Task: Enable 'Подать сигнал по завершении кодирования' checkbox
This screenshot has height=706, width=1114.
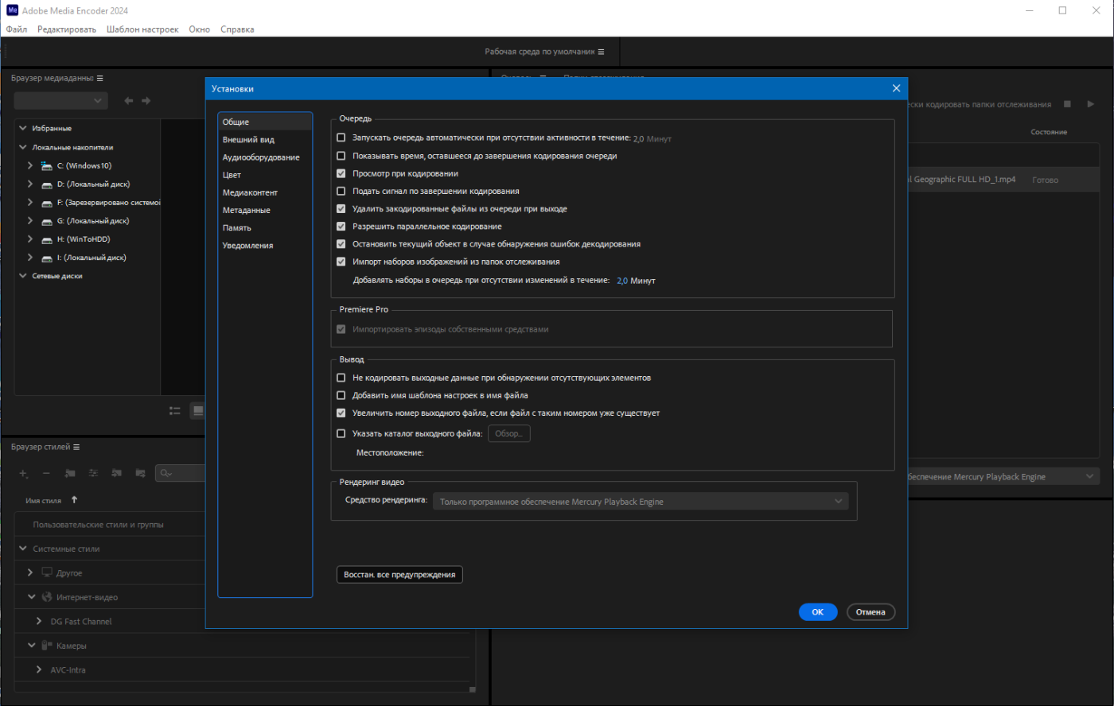Action: coord(341,191)
